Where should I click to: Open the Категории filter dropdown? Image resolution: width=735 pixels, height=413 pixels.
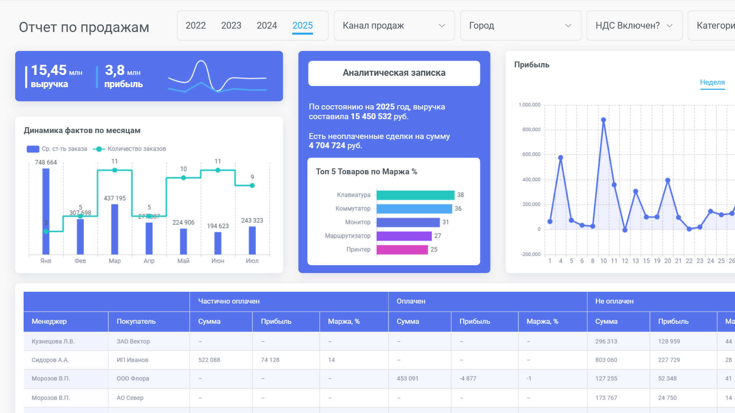pyautogui.click(x=711, y=26)
